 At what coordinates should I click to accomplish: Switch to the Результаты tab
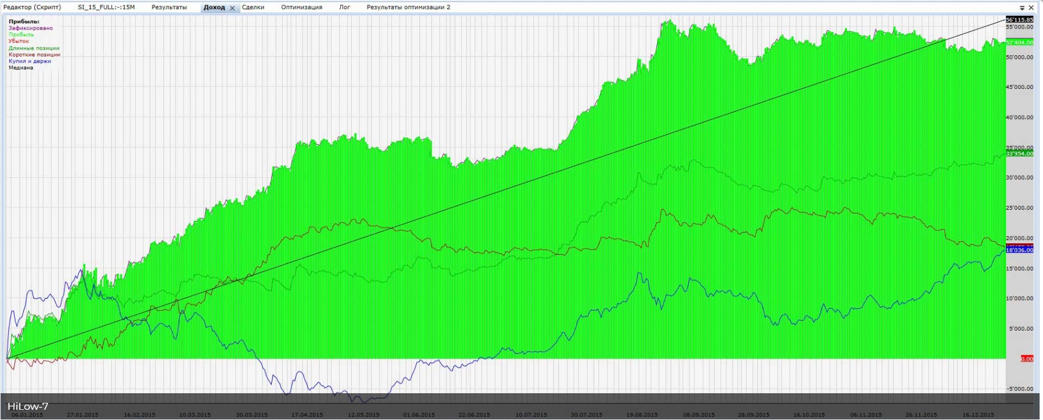pos(169,7)
